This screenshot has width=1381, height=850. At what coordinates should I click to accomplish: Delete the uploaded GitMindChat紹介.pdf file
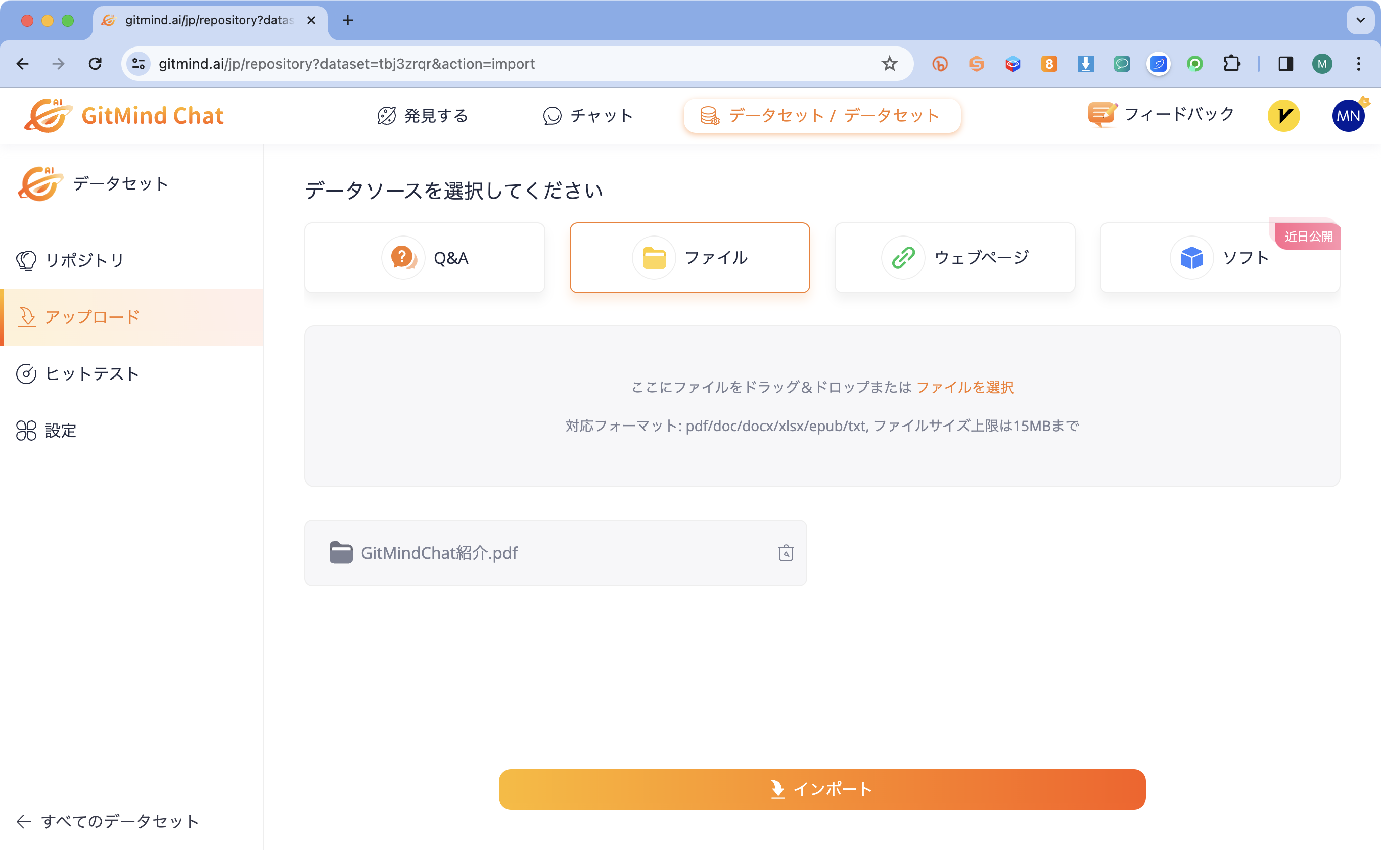click(x=786, y=553)
